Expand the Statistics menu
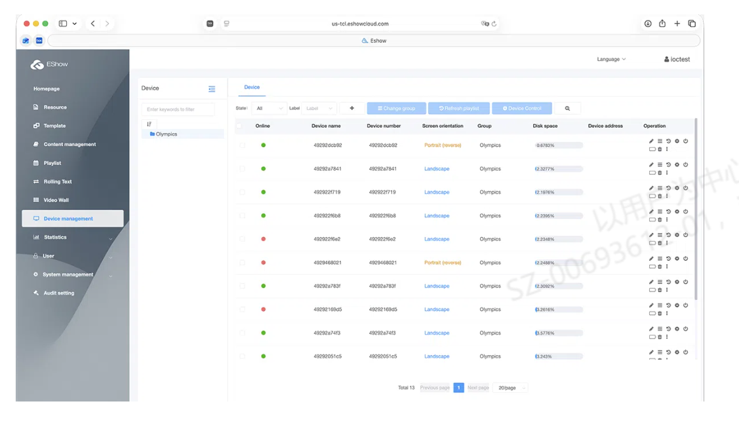Image resolution: width=739 pixels, height=429 pixels. coord(73,237)
